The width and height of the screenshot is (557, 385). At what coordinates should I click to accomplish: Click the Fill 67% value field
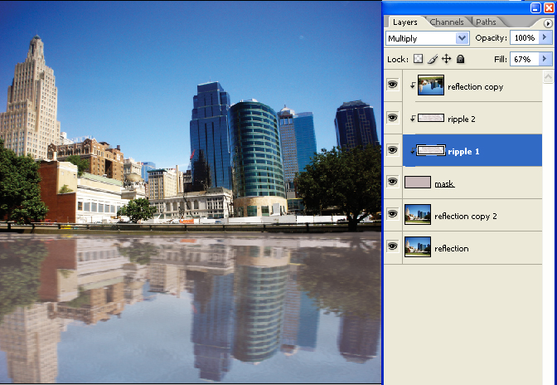[525, 59]
